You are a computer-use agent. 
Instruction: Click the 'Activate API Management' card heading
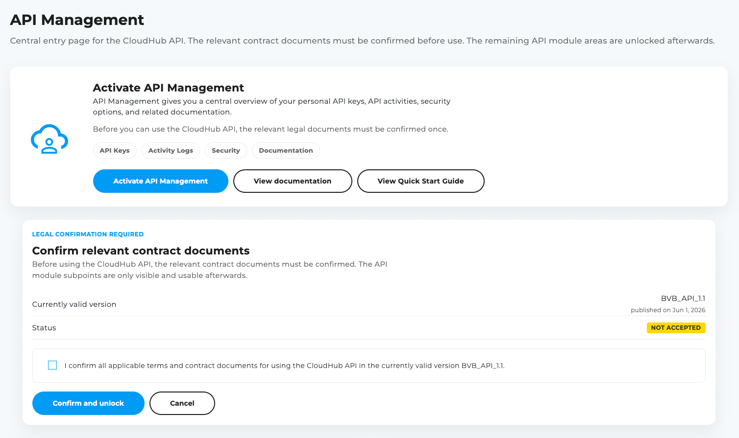168,88
